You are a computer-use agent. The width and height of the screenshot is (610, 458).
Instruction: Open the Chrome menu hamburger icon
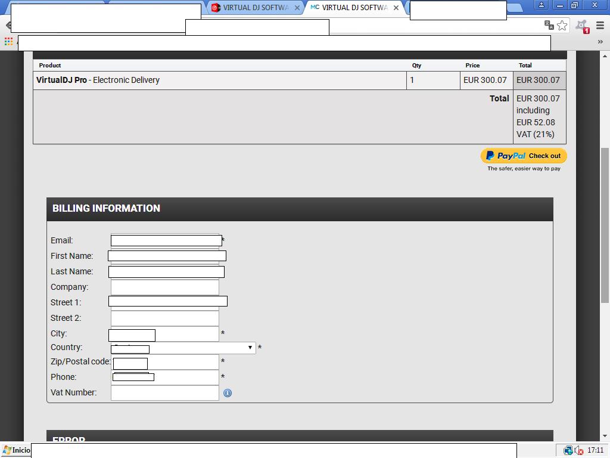[x=600, y=26]
